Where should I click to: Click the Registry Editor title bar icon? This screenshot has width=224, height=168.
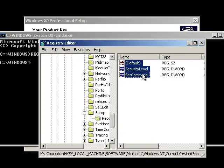click(43, 43)
